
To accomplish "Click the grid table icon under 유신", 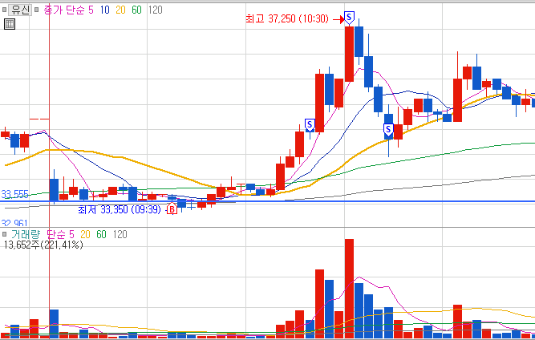I will [x=10, y=24].
